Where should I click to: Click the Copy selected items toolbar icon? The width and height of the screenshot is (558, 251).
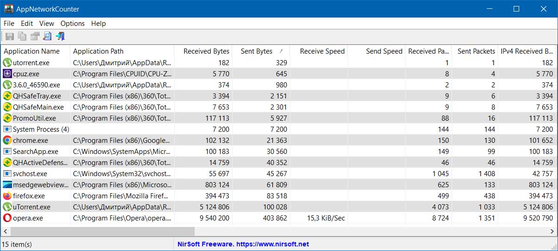(x=22, y=36)
